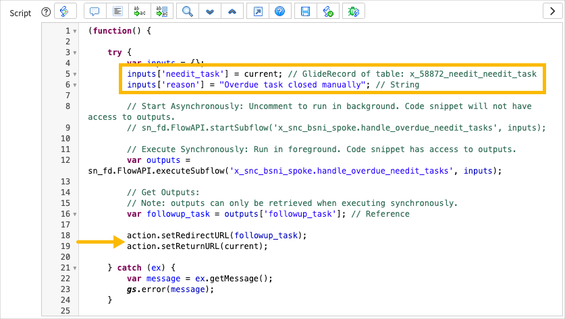This screenshot has width=565, height=319.
Task: Click line number 25 in the gutter
Action: (x=65, y=311)
